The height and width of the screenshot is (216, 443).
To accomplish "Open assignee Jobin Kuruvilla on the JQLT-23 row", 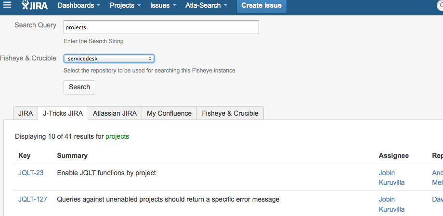I will [x=391, y=178].
